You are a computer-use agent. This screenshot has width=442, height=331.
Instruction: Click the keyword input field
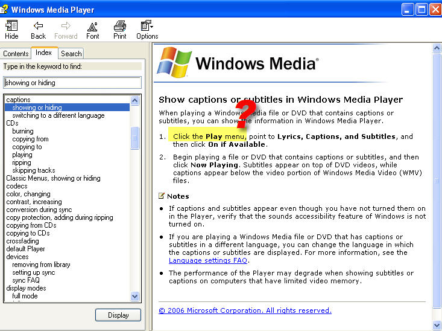click(72, 82)
